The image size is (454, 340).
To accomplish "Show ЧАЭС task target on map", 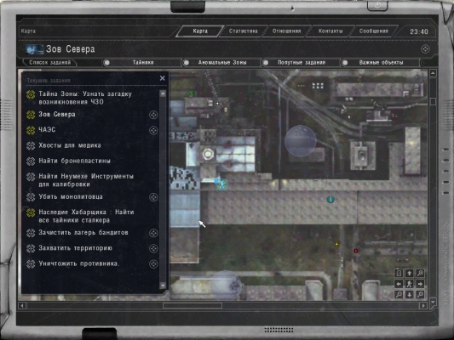I will coord(153,130).
